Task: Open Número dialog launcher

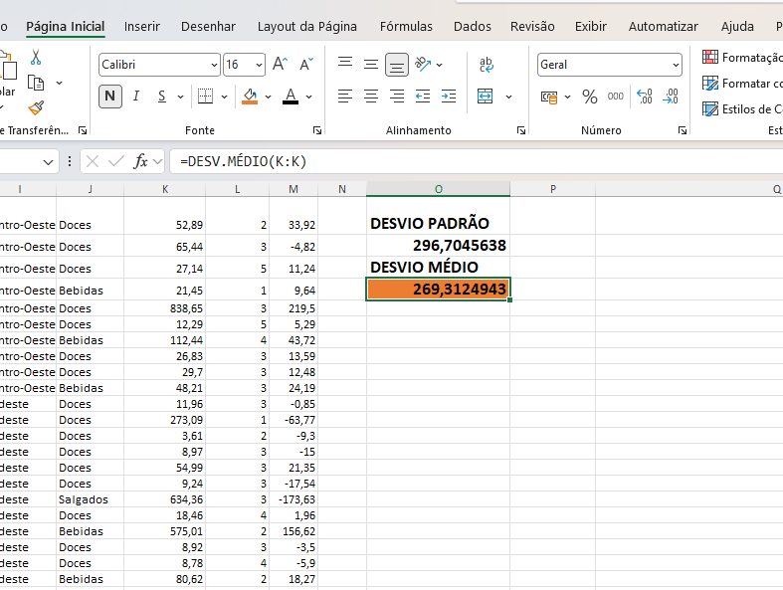Action: tap(683, 130)
